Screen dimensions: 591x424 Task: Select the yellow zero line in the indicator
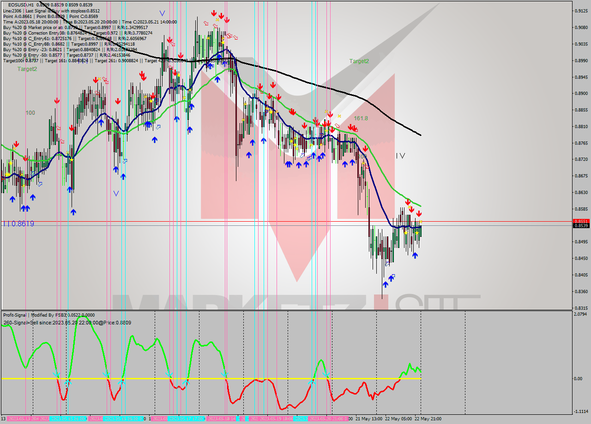[211, 378]
